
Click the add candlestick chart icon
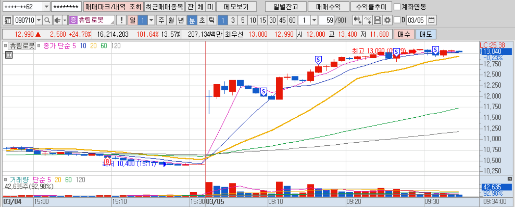click(357, 20)
